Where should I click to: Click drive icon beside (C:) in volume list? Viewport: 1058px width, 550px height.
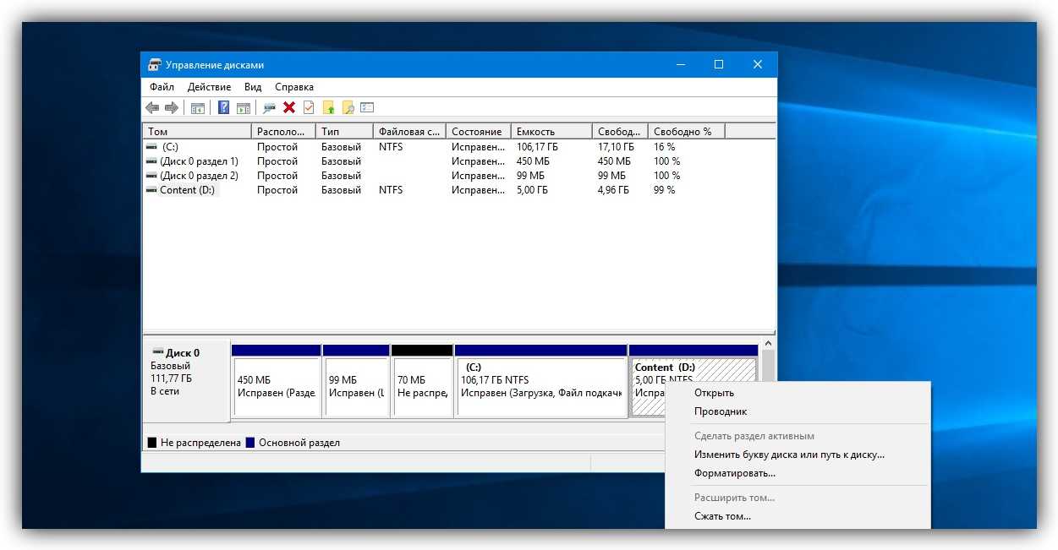click(x=151, y=147)
